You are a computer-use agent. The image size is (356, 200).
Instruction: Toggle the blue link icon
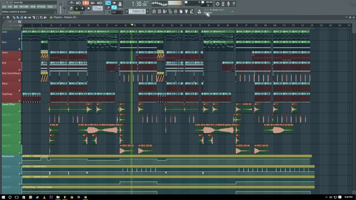(114, 7)
